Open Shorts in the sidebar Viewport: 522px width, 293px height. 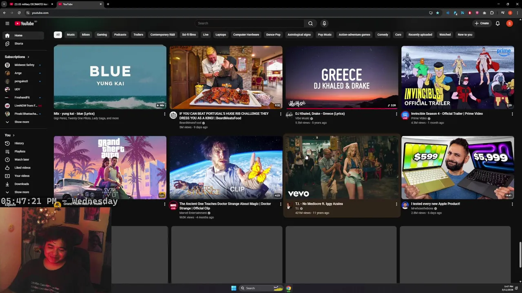[23, 44]
